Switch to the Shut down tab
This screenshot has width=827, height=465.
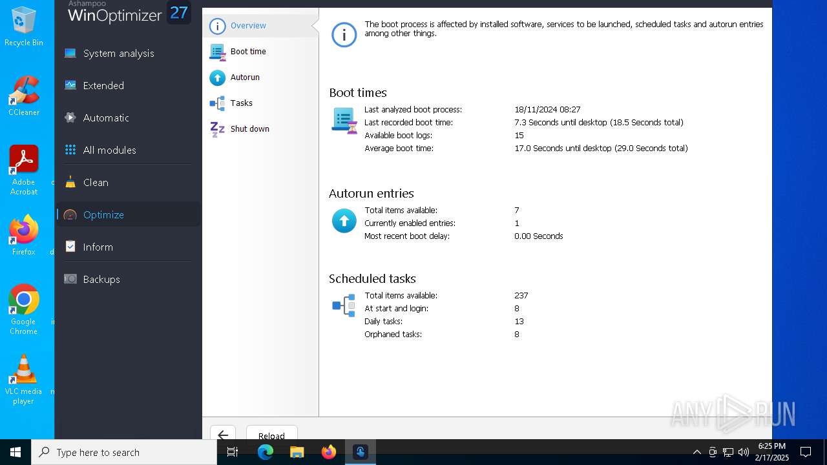260,129
